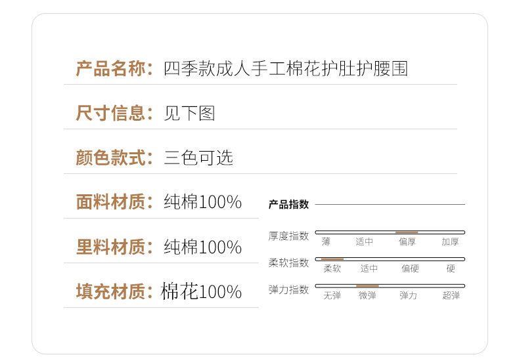Click the 弹力指数 slider highlighted segment
Image resolution: width=519 pixels, height=361 pixels.
[367, 286]
